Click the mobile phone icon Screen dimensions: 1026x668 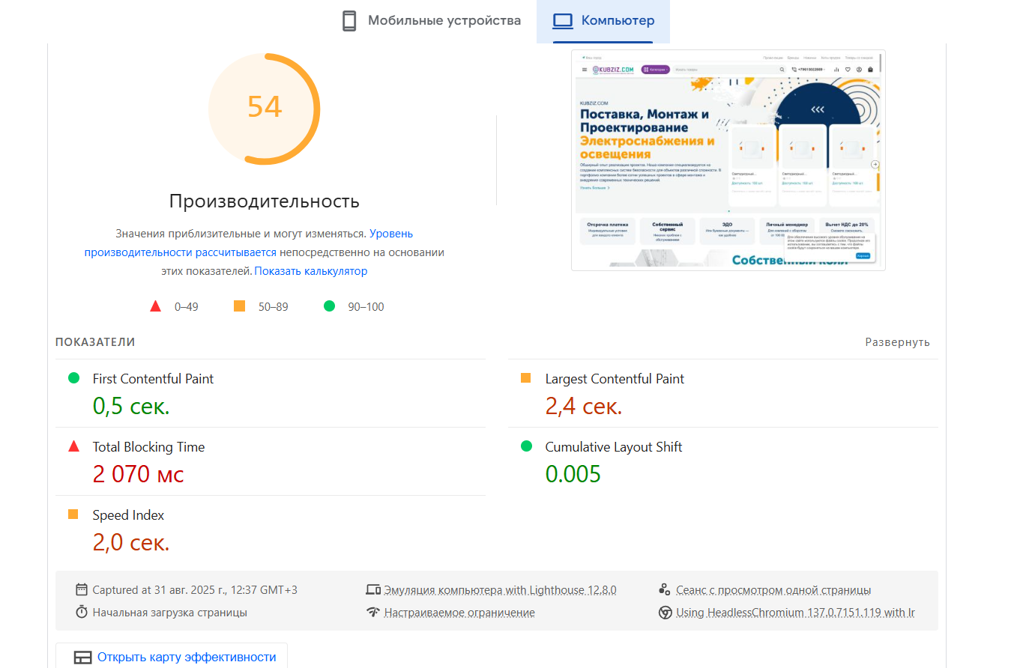tap(349, 21)
